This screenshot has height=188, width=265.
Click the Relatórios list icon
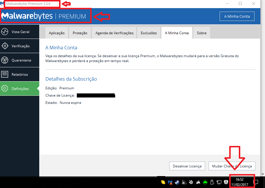click(x=5, y=74)
